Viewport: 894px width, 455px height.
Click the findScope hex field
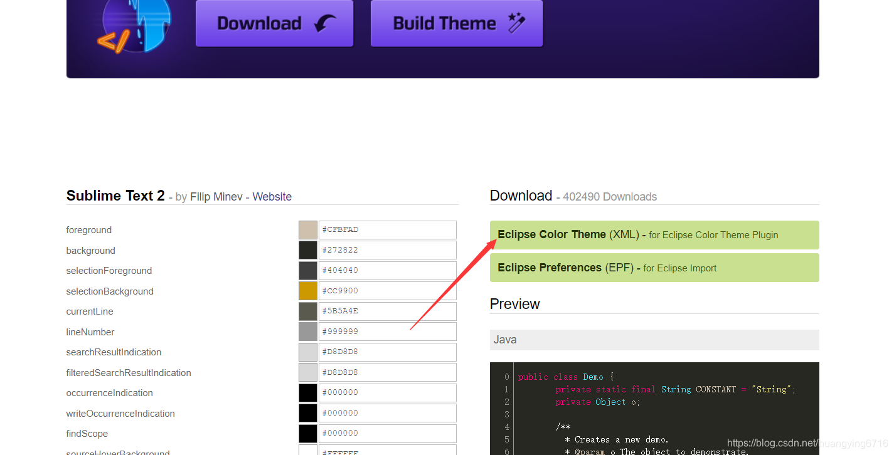tap(388, 434)
